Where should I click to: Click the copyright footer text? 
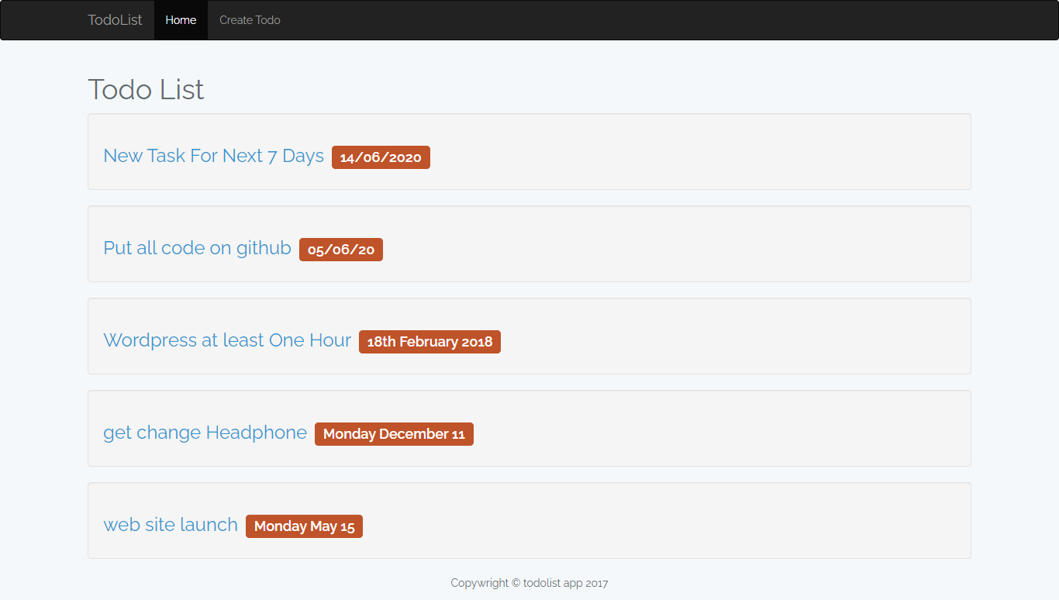coord(529,583)
